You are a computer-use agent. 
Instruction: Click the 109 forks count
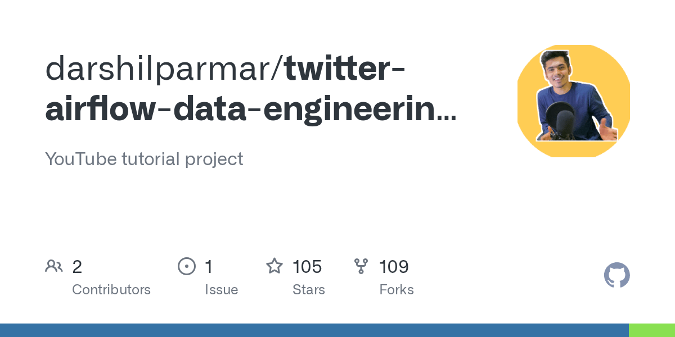tap(394, 267)
